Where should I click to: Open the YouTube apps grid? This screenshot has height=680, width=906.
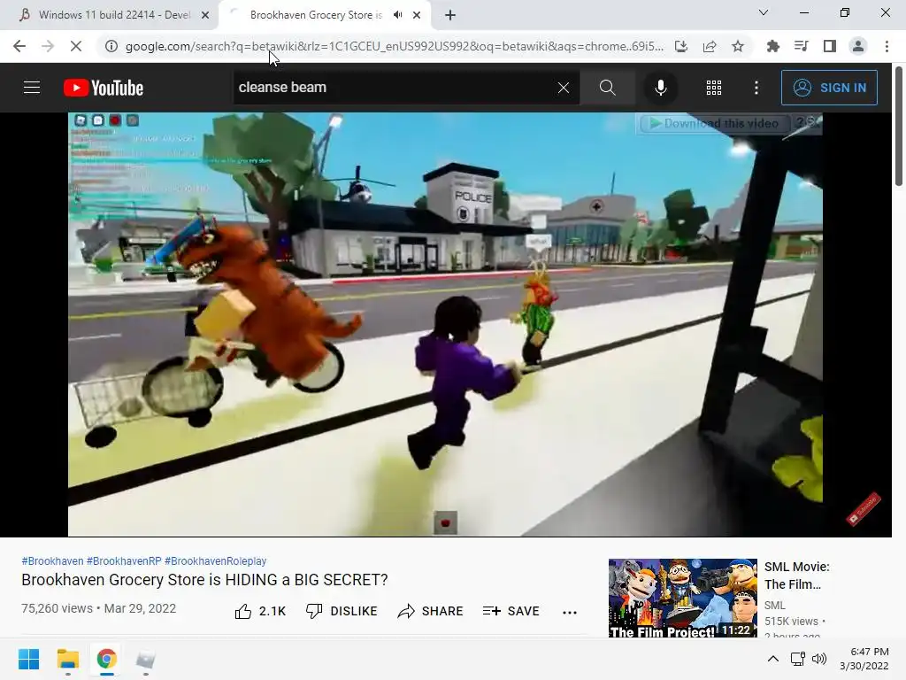click(714, 88)
